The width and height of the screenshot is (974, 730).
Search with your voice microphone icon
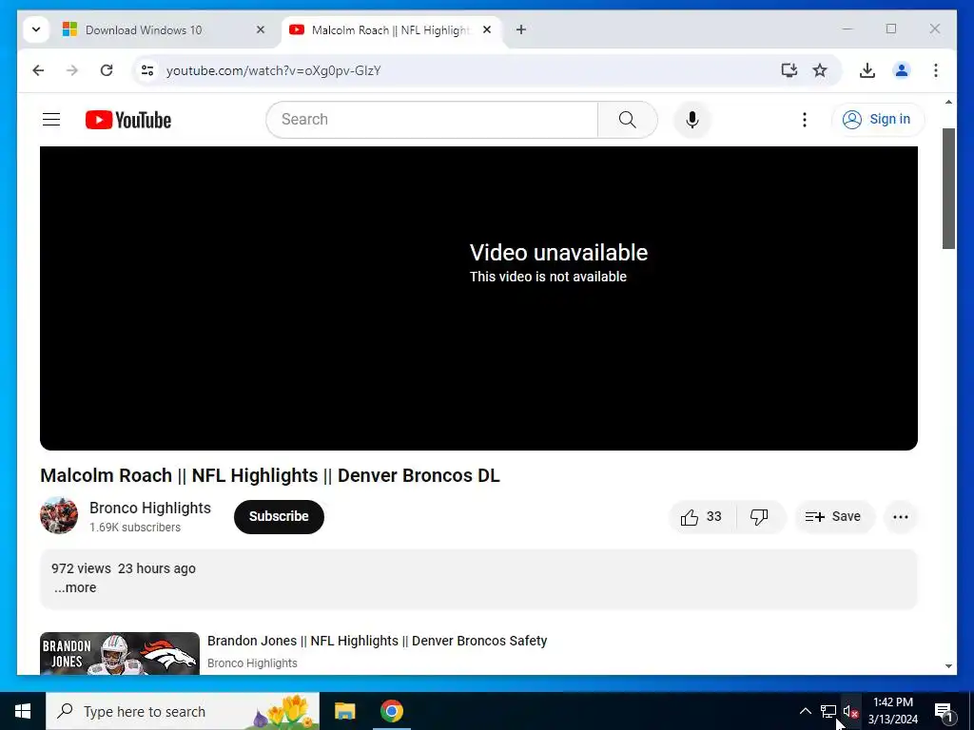tap(692, 119)
